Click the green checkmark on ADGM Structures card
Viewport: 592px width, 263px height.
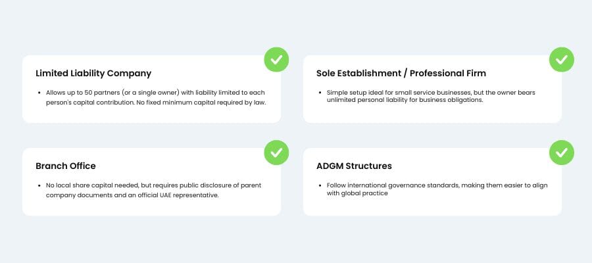[x=562, y=153]
